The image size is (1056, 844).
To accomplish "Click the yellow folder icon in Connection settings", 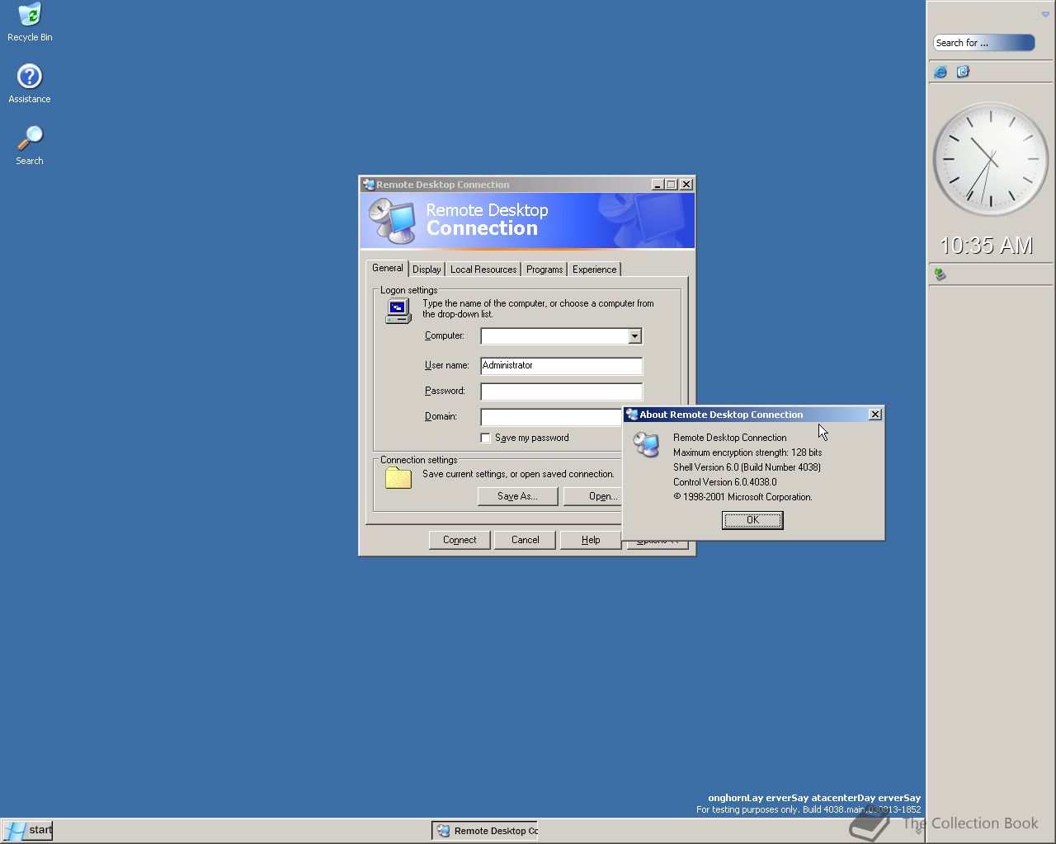I will tap(398, 478).
